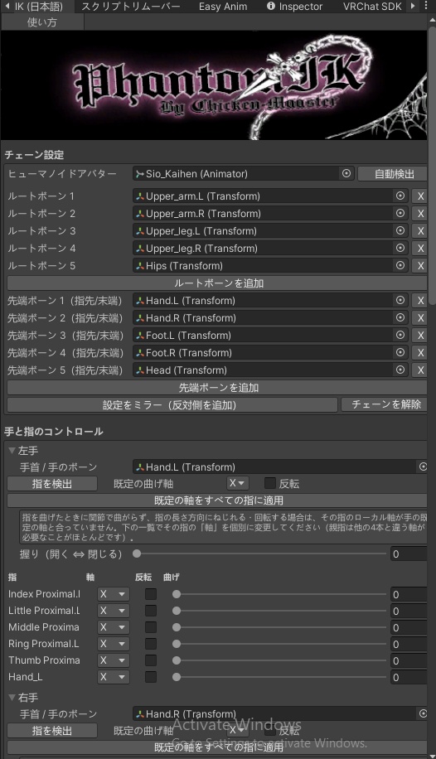The height and width of the screenshot is (759, 436).
Task: Switch to the IK (日本語) tab
Action: click(x=38, y=7)
